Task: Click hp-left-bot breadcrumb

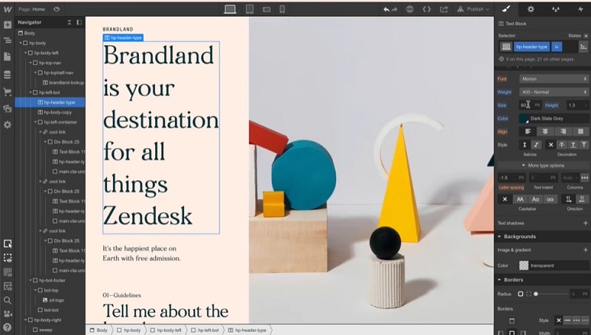Action: [x=205, y=330]
